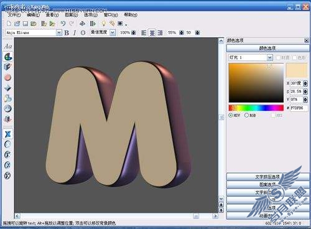Viewport: 311px width, 229px height.
Task: Click the blue bevel arrow tool in sidebar
Action: coord(7,88)
